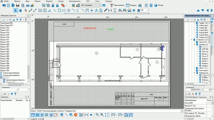
Task: Click the house icon in drawing toolbar
Action: click(x=138, y=10)
